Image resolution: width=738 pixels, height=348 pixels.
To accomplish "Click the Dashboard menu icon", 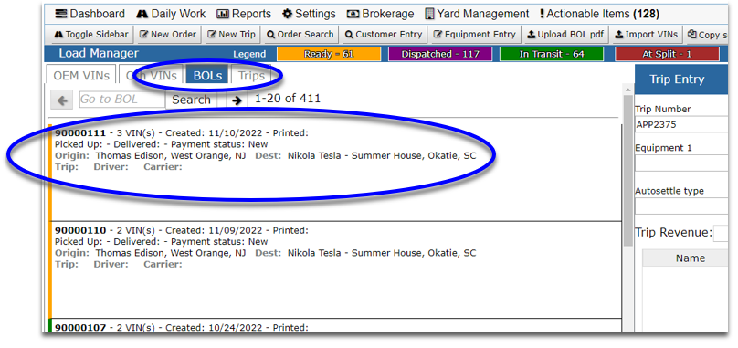I will (x=60, y=14).
